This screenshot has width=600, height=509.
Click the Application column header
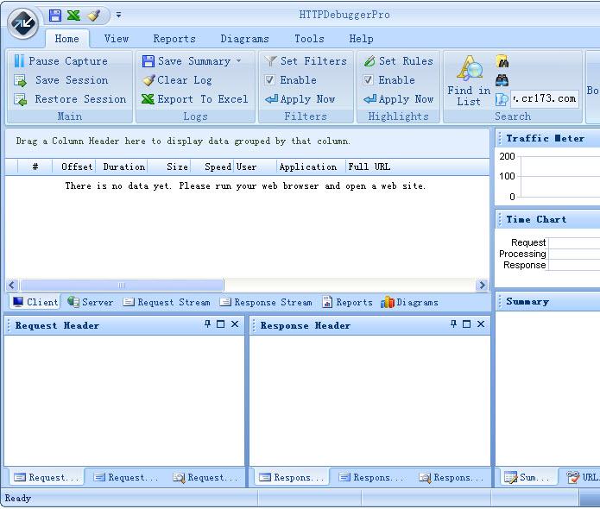(311, 167)
